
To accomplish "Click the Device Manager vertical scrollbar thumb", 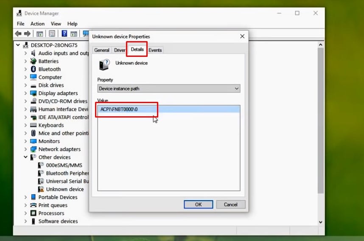I will [321, 121].
